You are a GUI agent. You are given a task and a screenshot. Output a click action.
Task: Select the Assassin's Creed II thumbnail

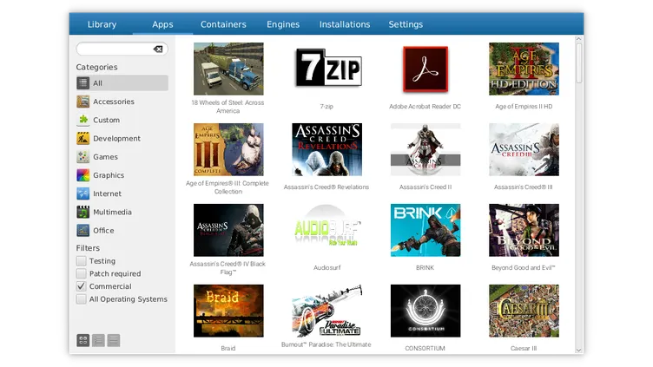425,149
